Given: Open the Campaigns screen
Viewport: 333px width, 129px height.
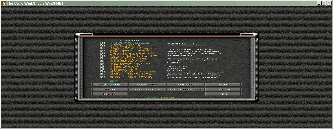Looking at the screenshot, I should 185,85.
